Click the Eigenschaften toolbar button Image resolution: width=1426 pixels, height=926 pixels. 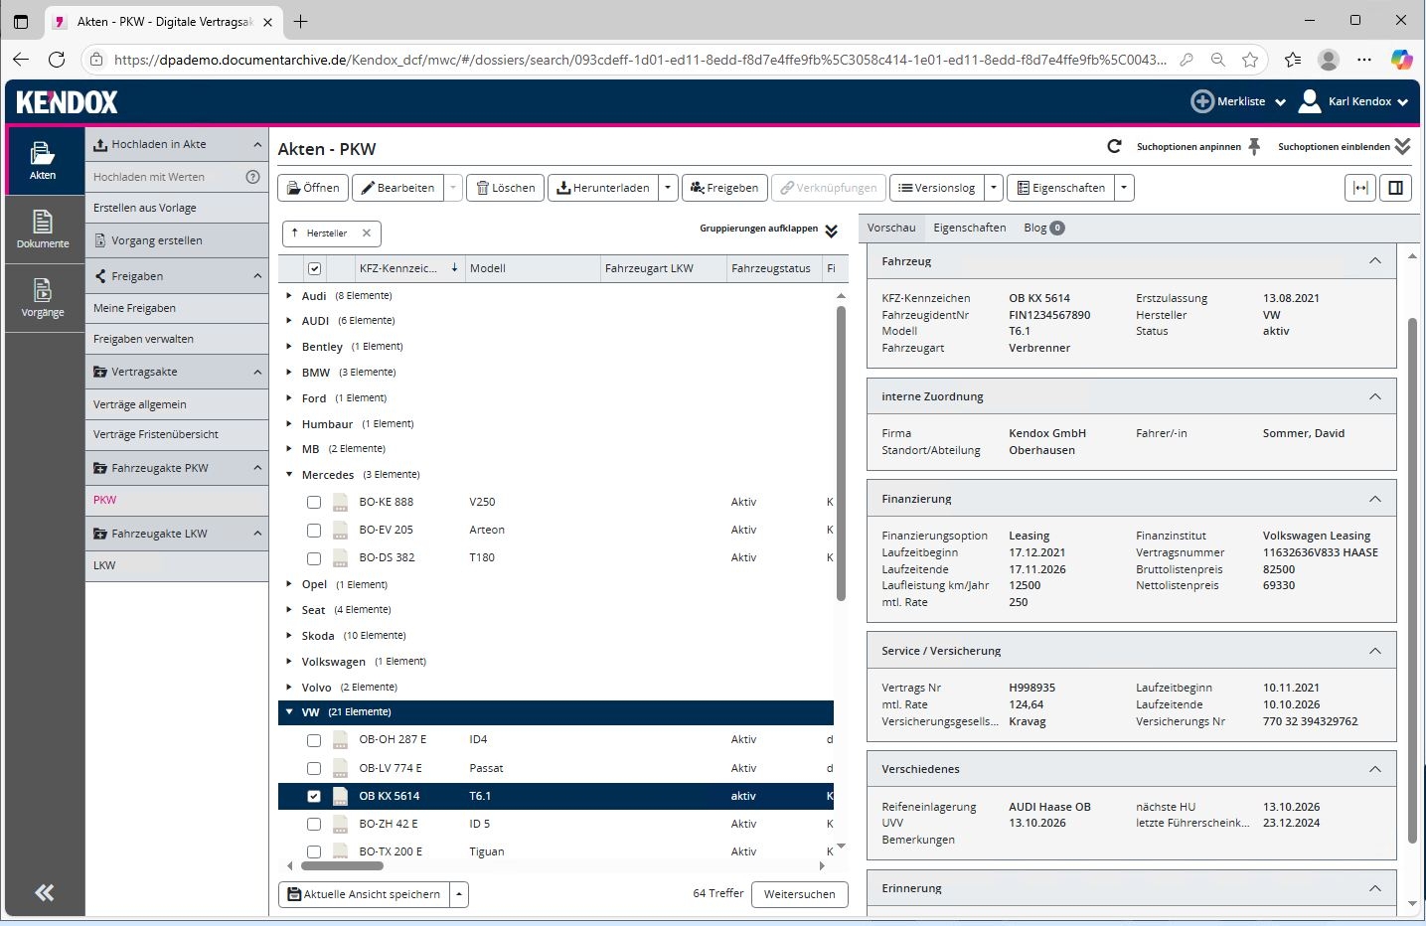pyautogui.click(x=1060, y=188)
